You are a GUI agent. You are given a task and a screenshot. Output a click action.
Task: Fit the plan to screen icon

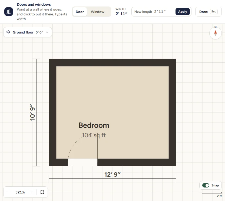pyautogui.click(x=42, y=192)
